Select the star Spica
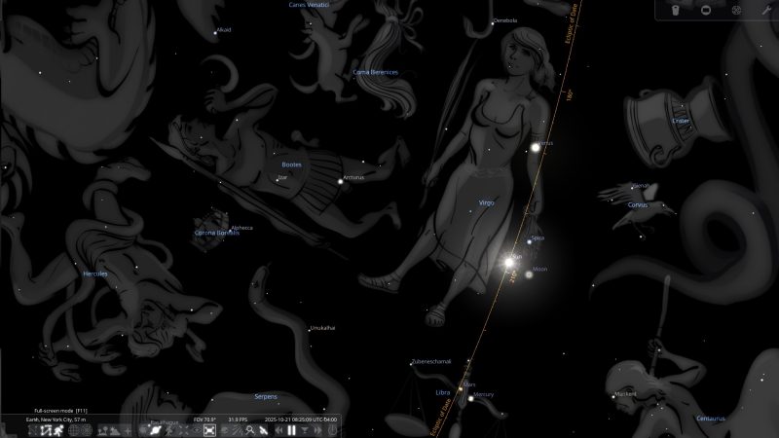This screenshot has height=438, width=779. pyautogui.click(x=529, y=239)
